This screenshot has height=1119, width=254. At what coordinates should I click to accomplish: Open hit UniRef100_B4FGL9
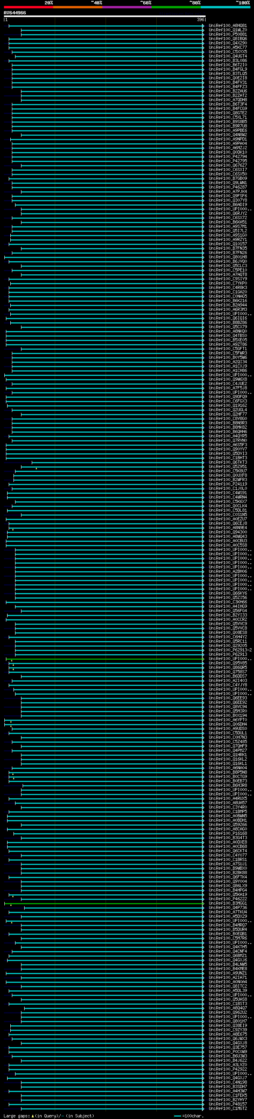(x=228, y=69)
